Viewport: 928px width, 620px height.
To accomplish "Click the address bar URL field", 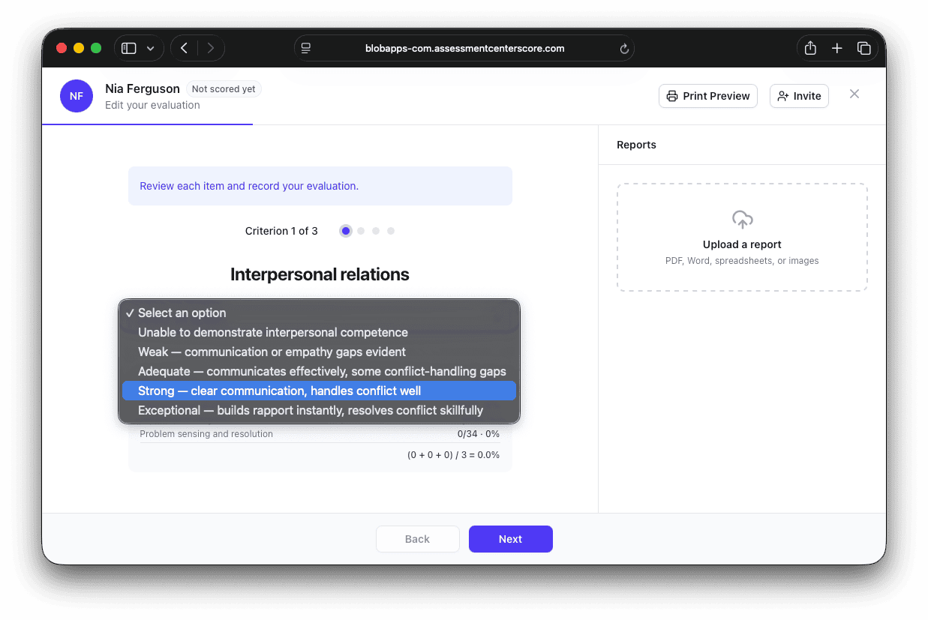I will pyautogui.click(x=464, y=48).
